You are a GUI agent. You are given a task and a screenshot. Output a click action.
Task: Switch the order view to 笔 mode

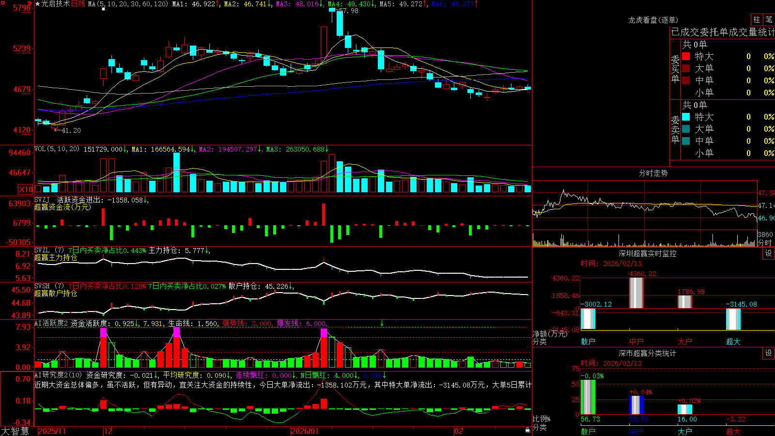pyautogui.click(x=769, y=19)
